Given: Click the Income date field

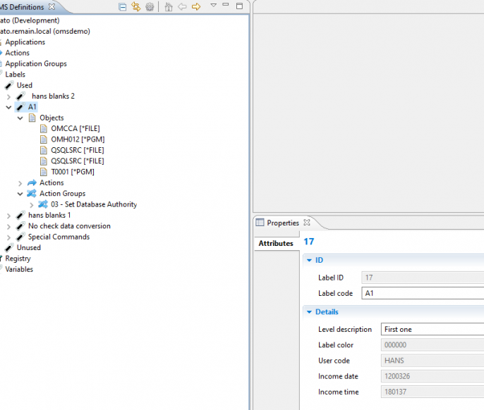Looking at the screenshot, I should pyautogui.click(x=432, y=376).
